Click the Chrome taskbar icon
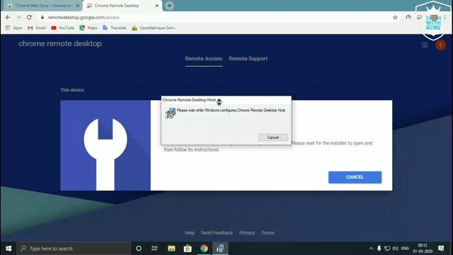453x255 pixels. [x=204, y=249]
